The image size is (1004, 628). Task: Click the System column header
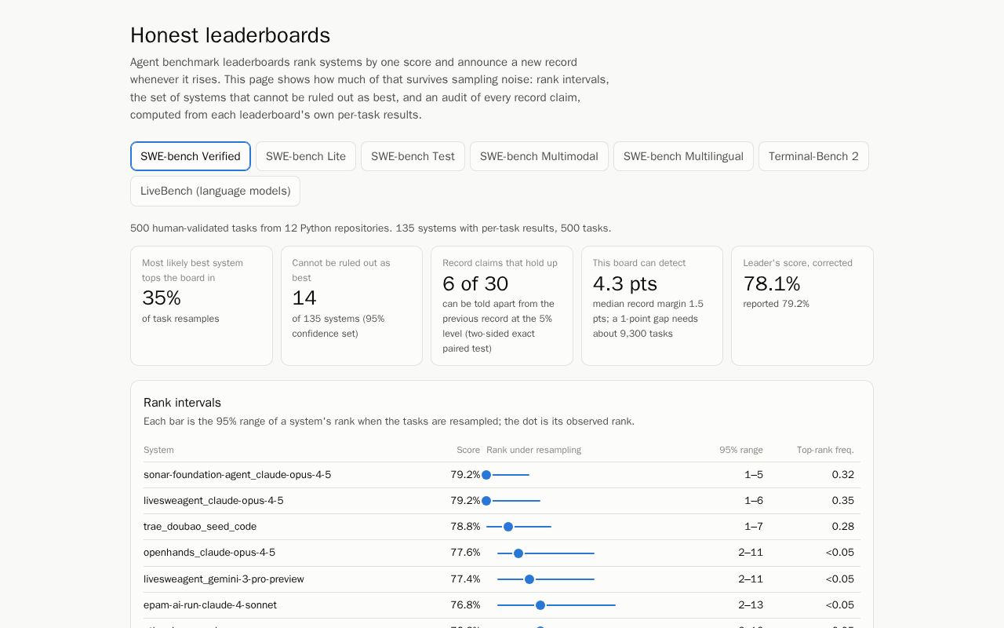158,450
